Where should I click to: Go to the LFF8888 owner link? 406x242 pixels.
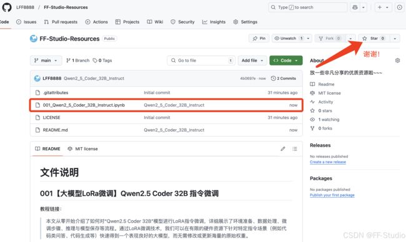click(25, 7)
